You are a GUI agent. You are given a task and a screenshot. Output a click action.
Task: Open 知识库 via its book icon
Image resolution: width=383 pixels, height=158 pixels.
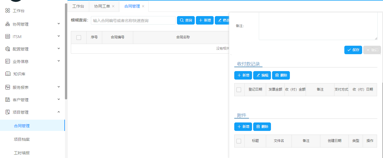pos(8,74)
